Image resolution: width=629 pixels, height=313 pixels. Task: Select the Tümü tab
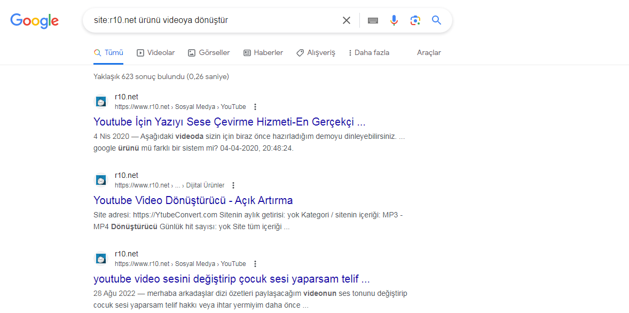[x=108, y=52]
